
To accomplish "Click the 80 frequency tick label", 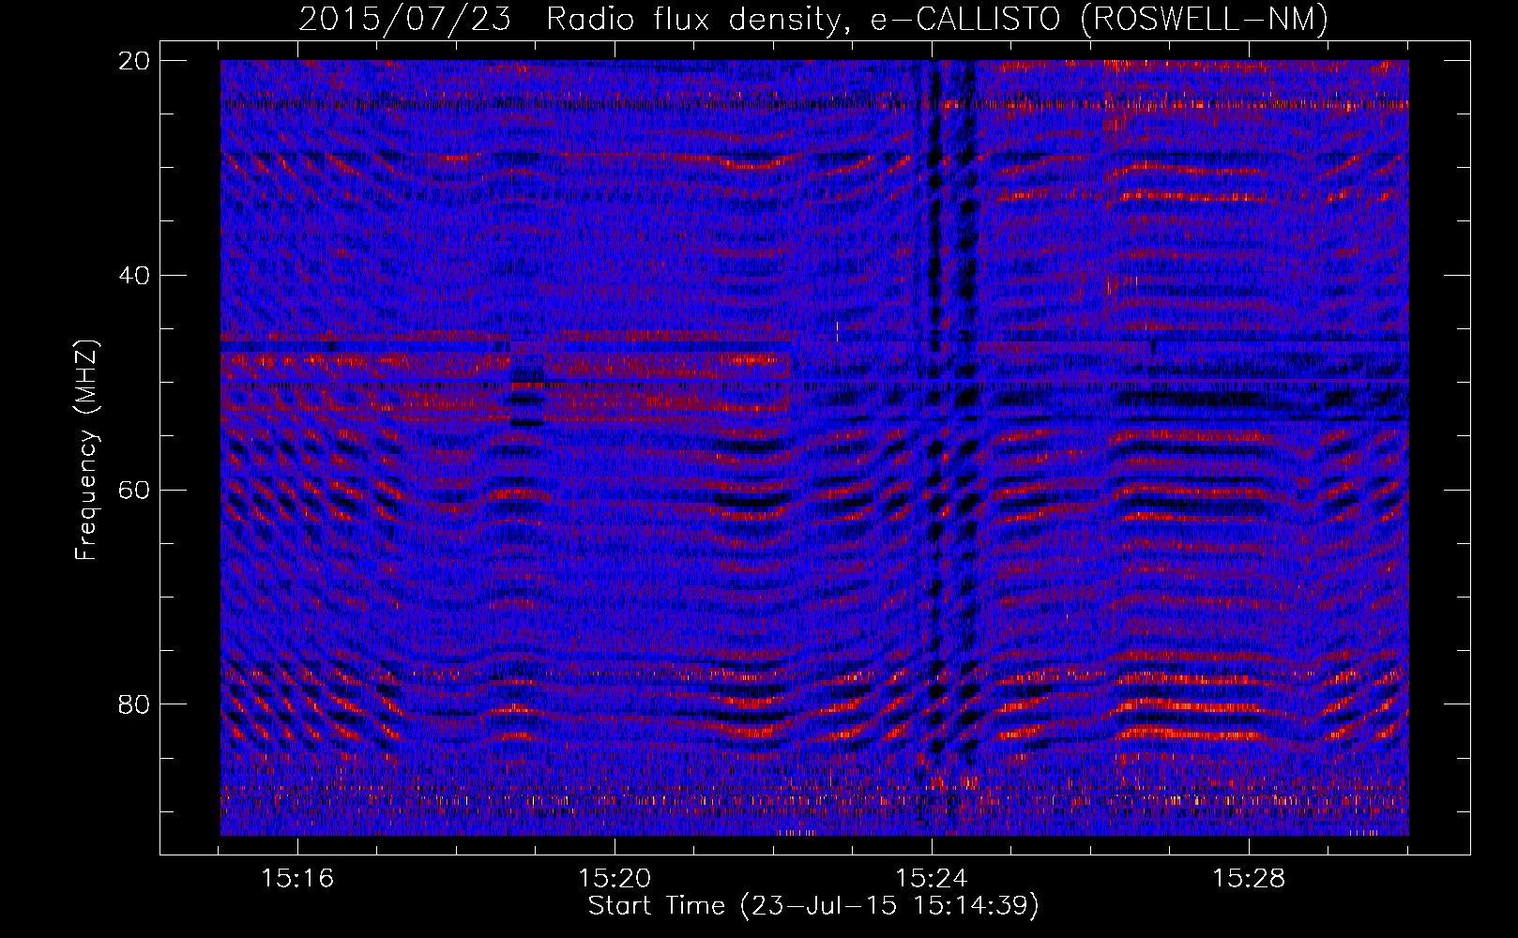I will [x=134, y=704].
